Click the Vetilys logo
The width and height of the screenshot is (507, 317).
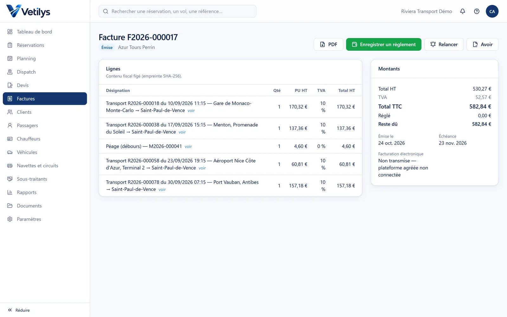click(x=28, y=11)
